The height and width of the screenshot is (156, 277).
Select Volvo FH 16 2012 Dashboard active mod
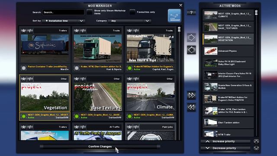[228, 63]
